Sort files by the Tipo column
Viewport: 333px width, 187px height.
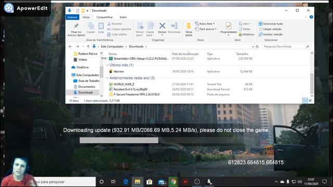tap(210, 54)
